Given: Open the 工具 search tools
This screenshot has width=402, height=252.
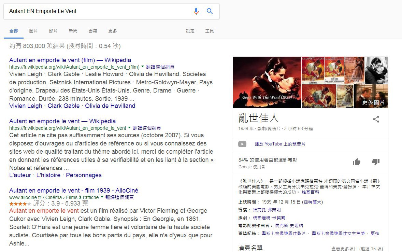Looking at the screenshot, I should 210,31.
